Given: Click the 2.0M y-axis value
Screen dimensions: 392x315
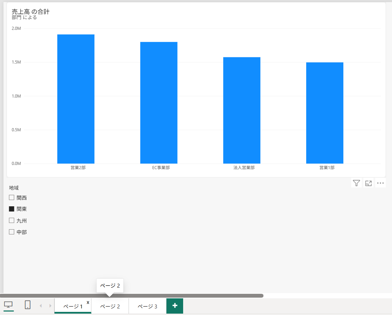Looking at the screenshot, I should coord(16,28).
